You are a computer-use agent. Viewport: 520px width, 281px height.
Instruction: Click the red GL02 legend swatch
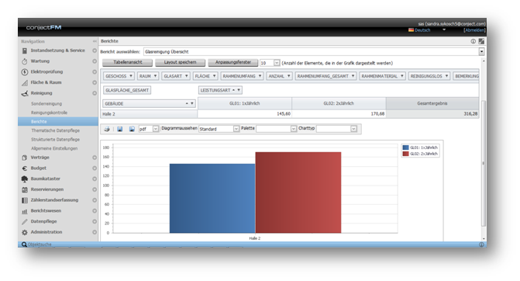[x=405, y=154]
